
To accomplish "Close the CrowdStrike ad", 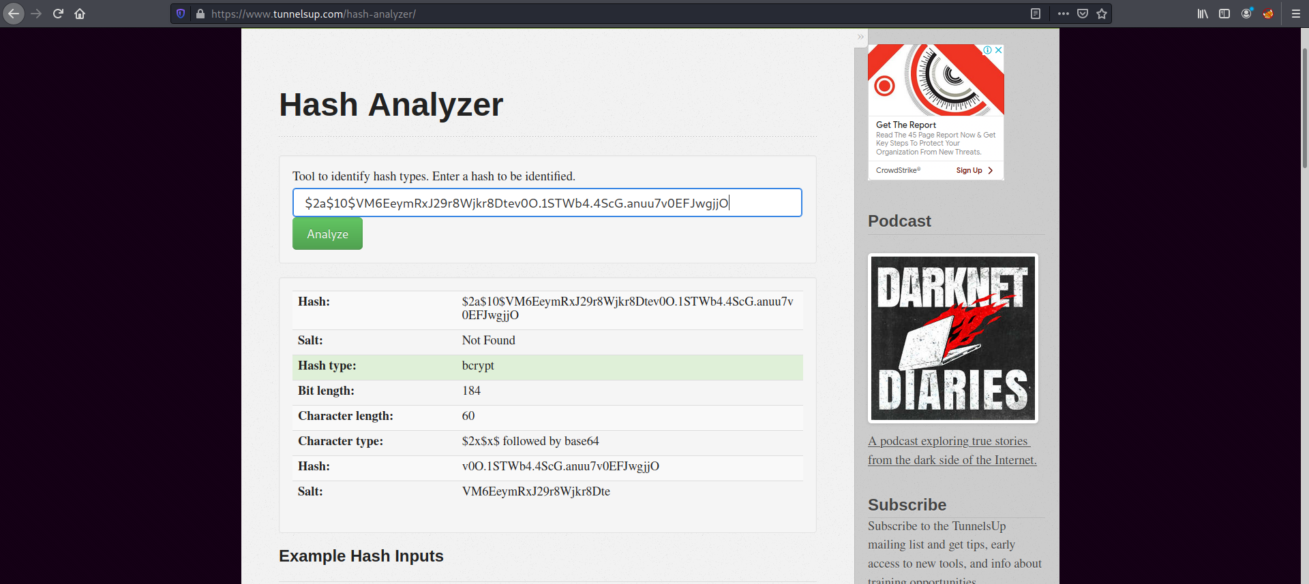I will pos(998,50).
